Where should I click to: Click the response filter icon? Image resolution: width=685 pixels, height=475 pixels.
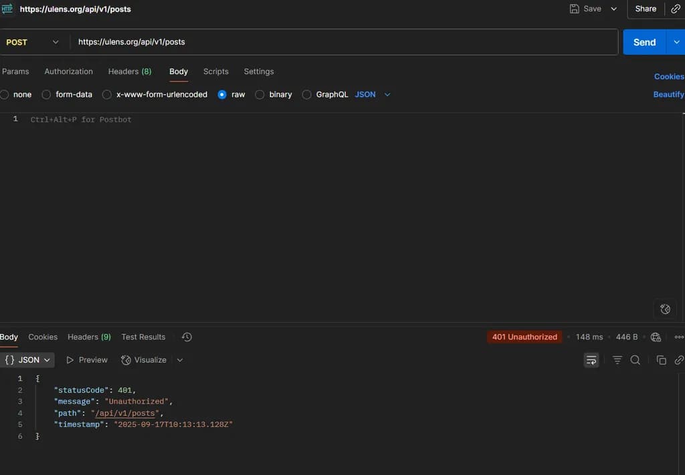pyautogui.click(x=617, y=360)
